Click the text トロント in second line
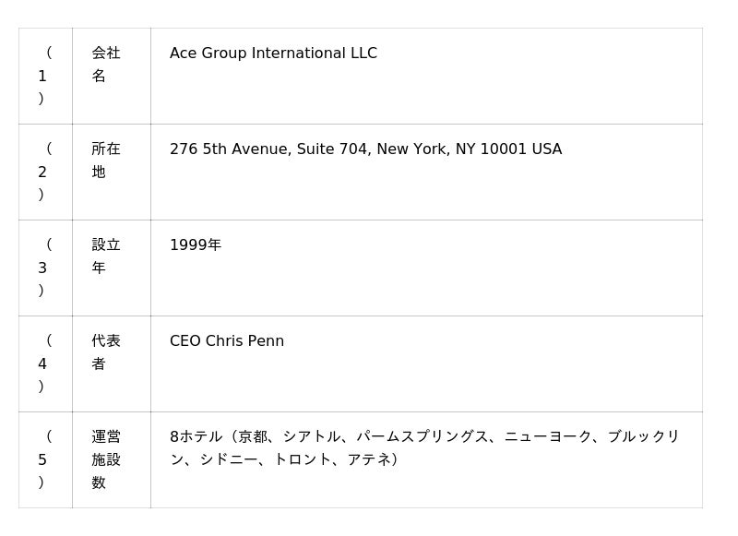 coord(302,459)
